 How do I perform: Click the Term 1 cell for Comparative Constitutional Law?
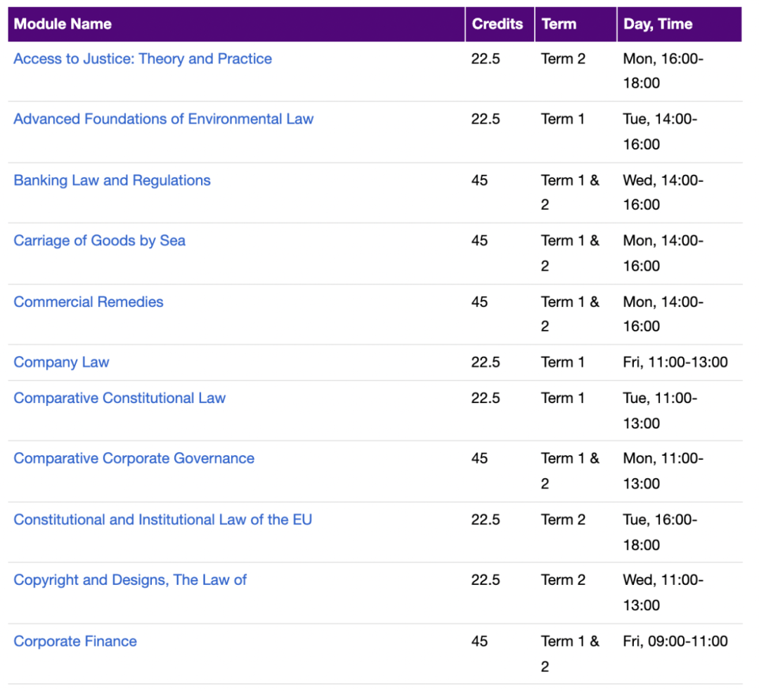pos(562,398)
